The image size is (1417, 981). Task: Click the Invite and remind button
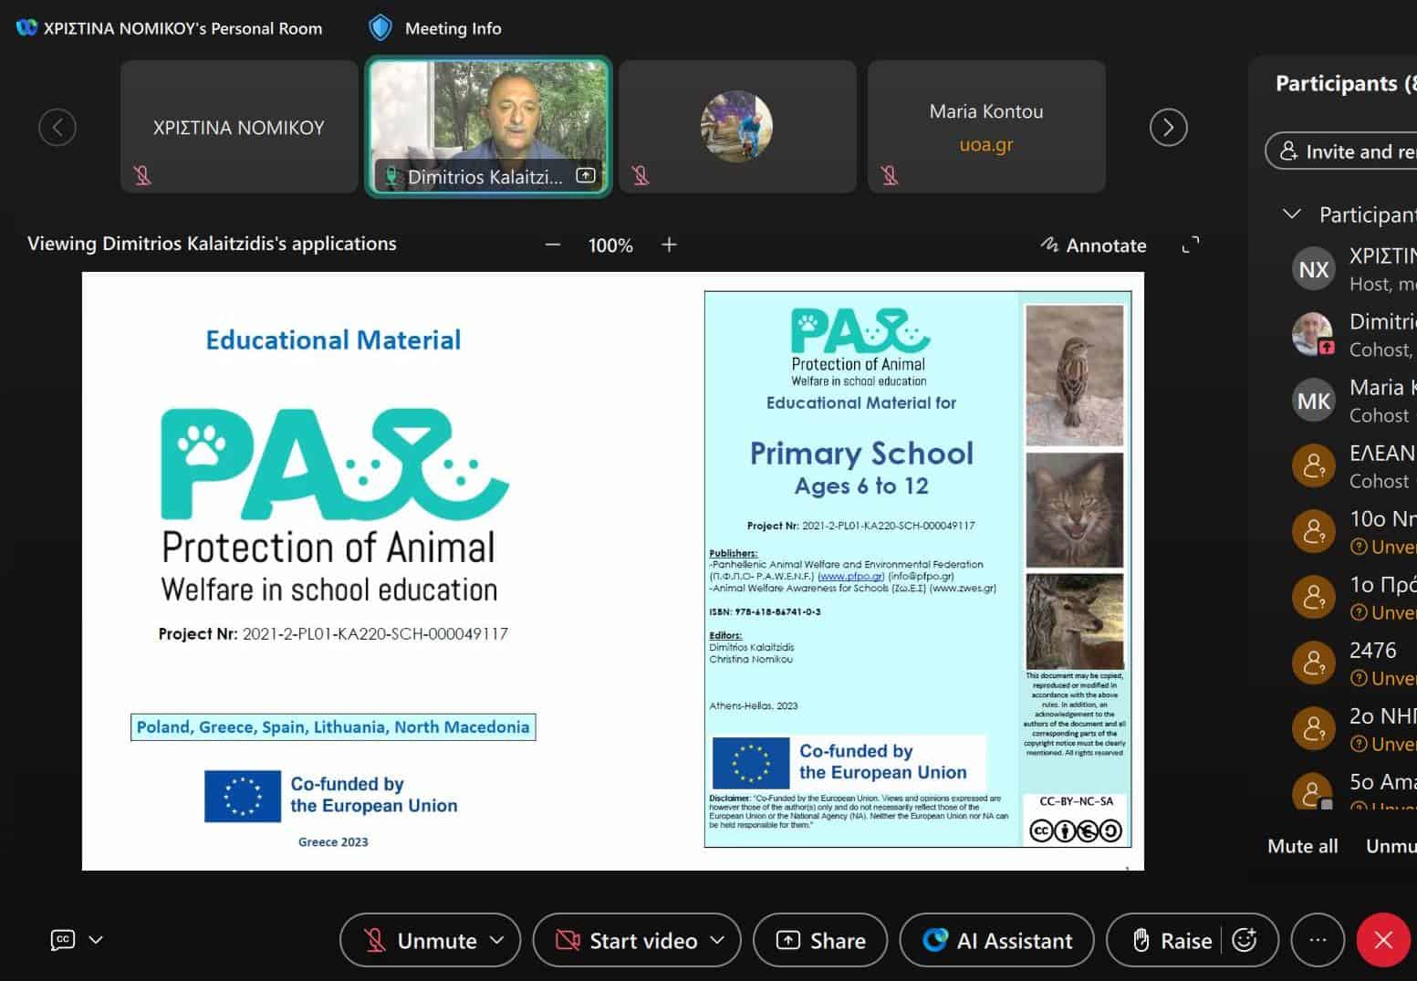click(x=1341, y=151)
